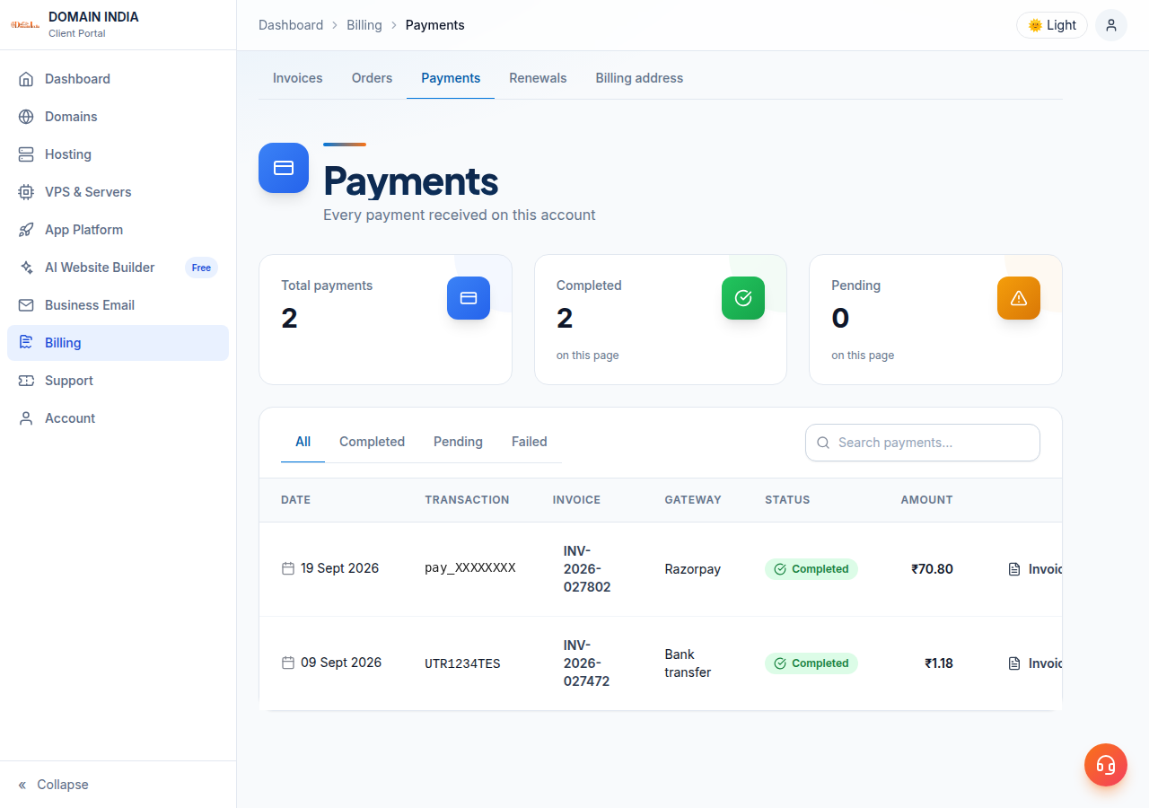Click the Dashboard home icon in sidebar
The height and width of the screenshot is (808, 1149).
[26, 79]
